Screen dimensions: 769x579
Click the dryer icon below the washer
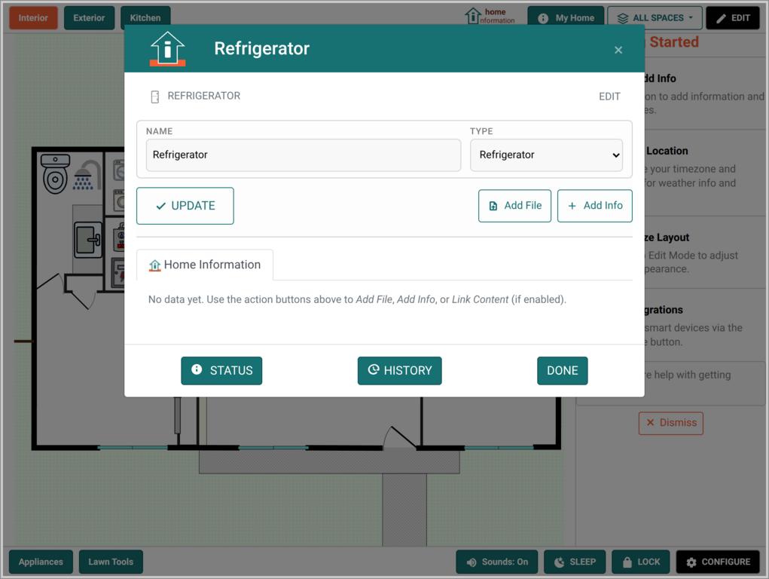[x=119, y=201]
